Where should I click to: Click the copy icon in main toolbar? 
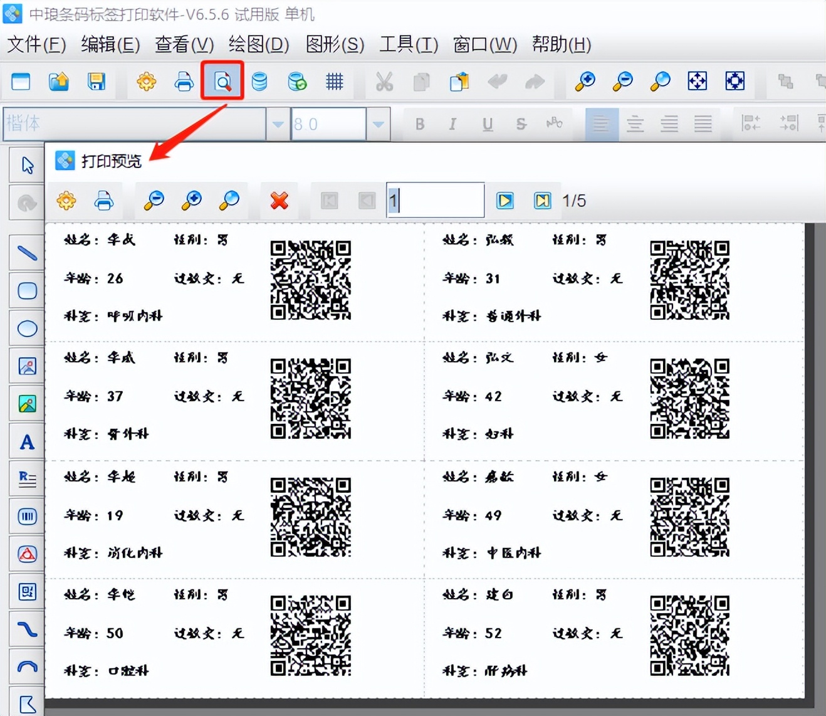(422, 82)
